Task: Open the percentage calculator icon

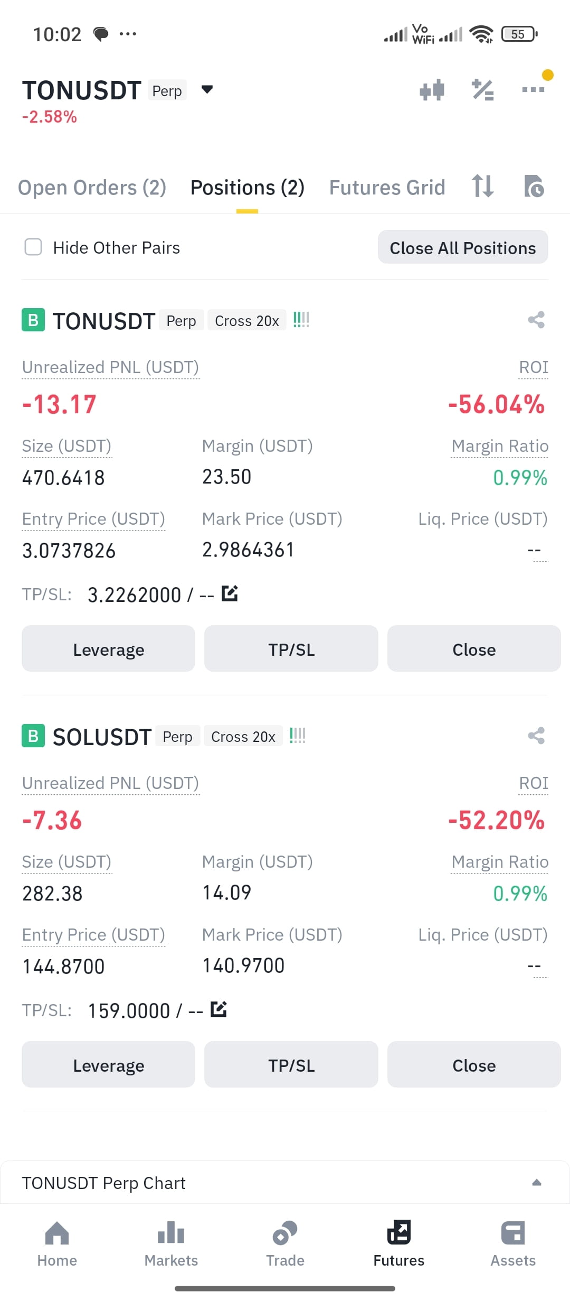Action: [x=482, y=90]
